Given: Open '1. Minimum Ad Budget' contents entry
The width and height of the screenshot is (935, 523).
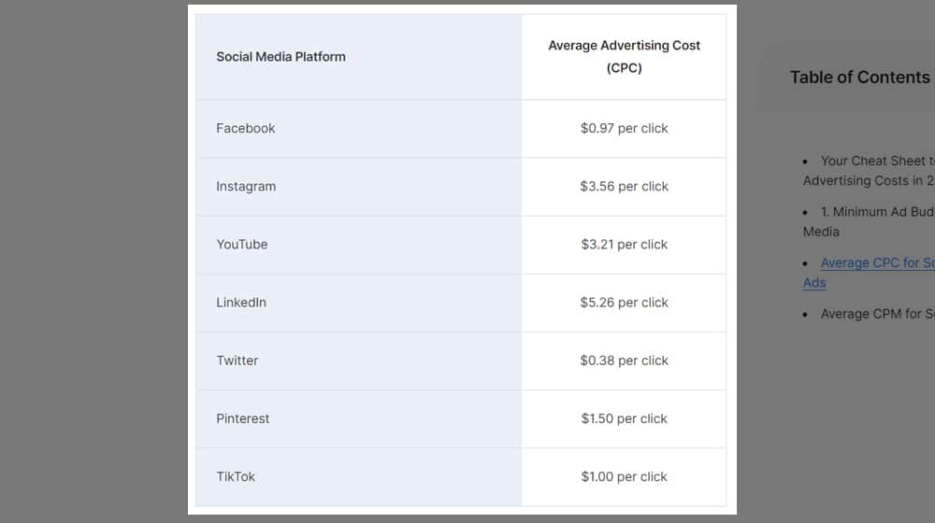Looking at the screenshot, I should (x=869, y=221).
